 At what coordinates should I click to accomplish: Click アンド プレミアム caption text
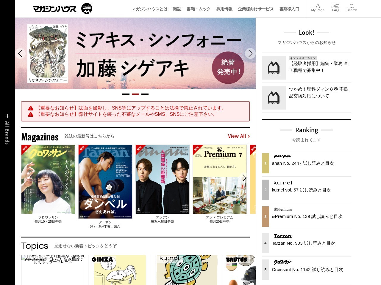click(x=220, y=217)
